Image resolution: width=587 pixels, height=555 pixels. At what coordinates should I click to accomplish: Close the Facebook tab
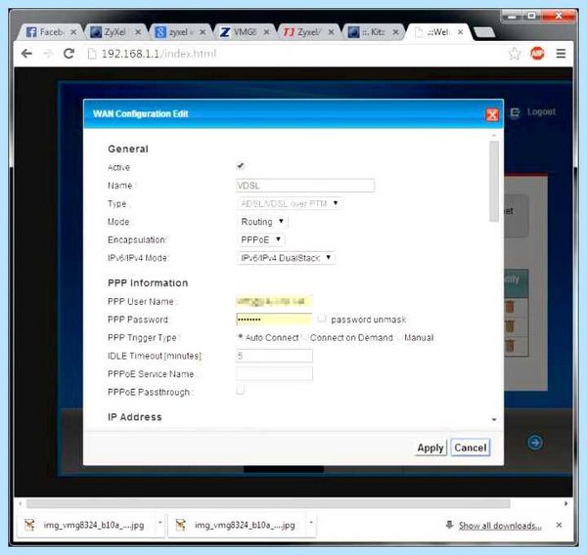click(73, 32)
